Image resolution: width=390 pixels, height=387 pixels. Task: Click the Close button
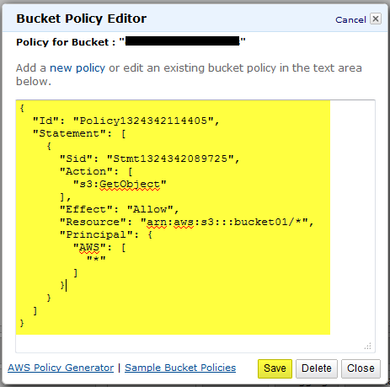coord(361,368)
